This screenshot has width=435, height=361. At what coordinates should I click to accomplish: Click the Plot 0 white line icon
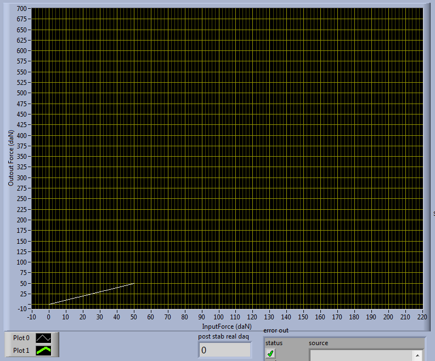click(x=43, y=339)
